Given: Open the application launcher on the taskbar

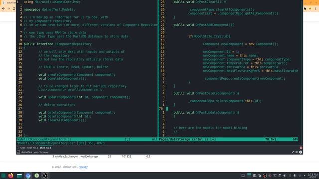Looking at the screenshot, I should pyautogui.click(x=3, y=176).
